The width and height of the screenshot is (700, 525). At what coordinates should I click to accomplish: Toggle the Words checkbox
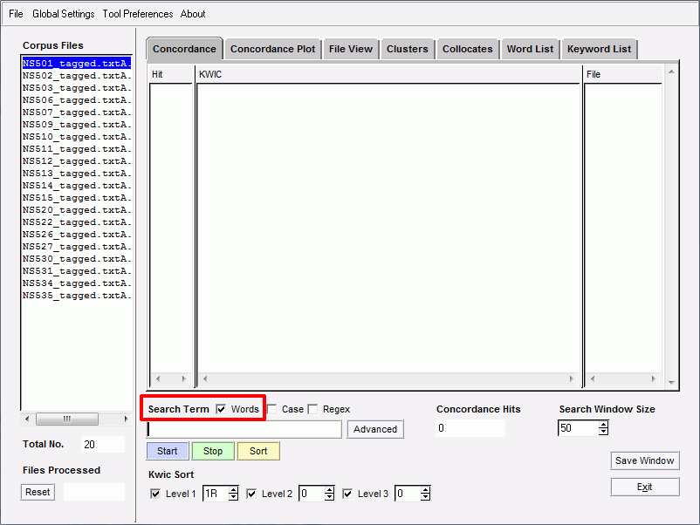click(222, 409)
